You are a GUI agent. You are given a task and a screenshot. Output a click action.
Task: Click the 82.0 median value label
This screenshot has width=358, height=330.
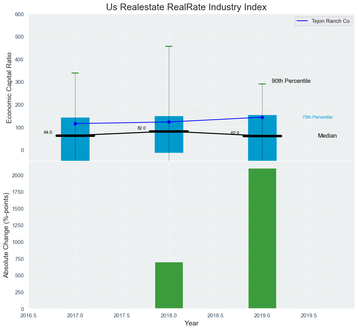point(141,128)
